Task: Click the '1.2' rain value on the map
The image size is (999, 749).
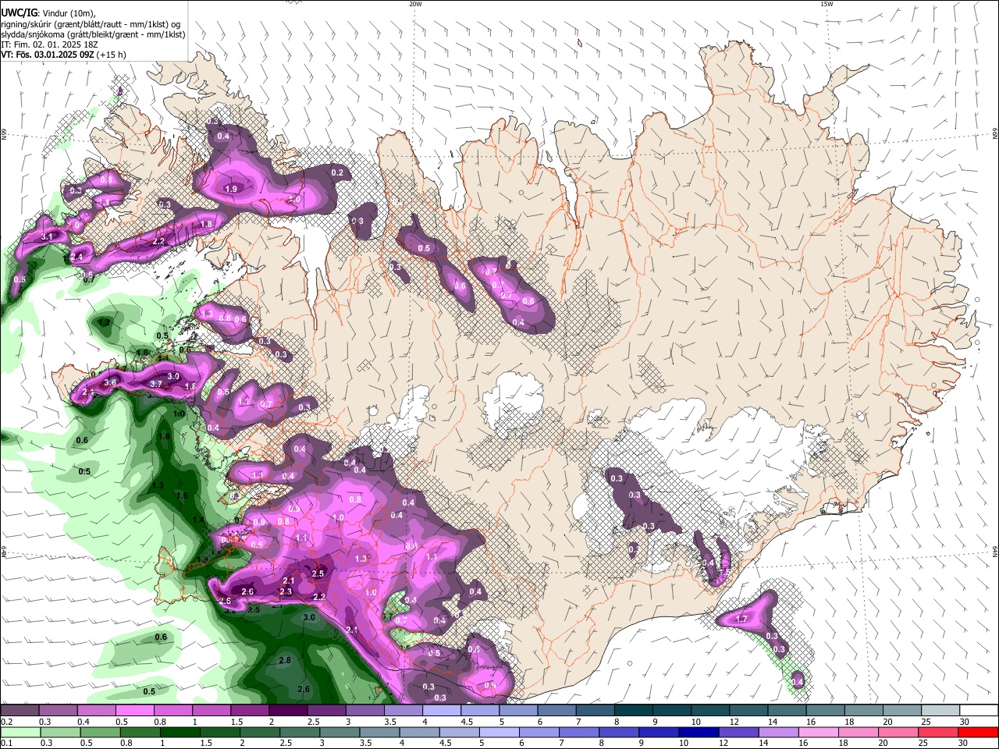Action: 104,322
